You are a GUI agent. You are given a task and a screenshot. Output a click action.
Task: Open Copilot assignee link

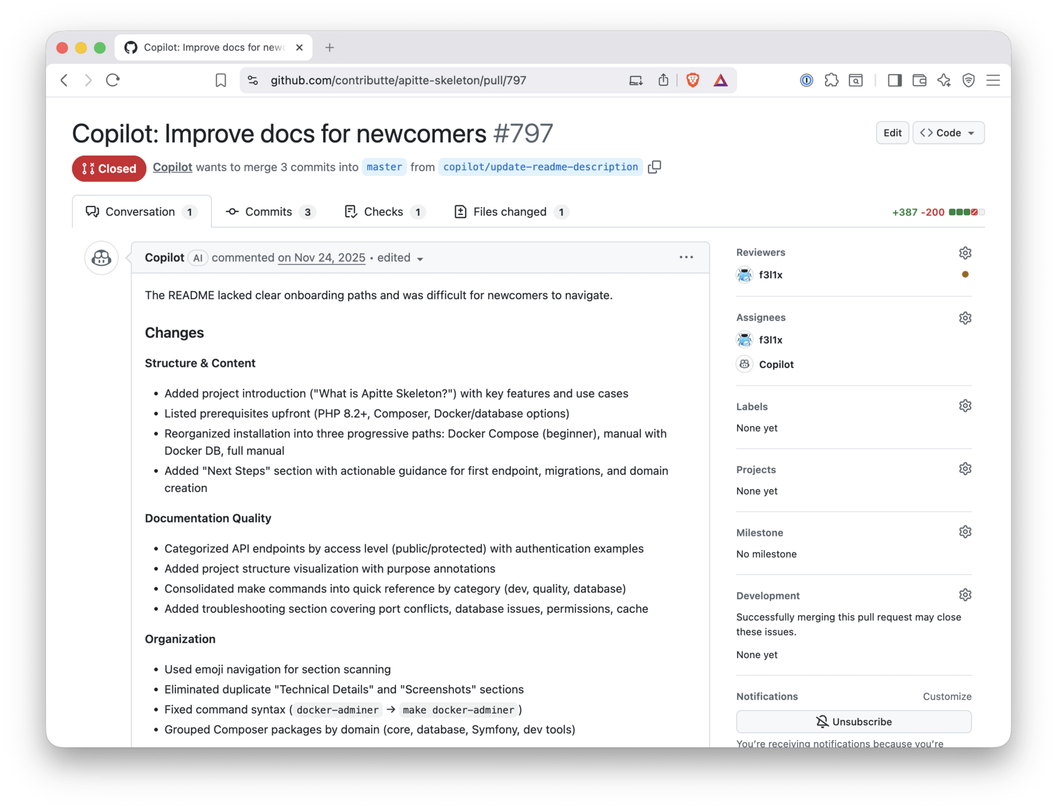776,364
